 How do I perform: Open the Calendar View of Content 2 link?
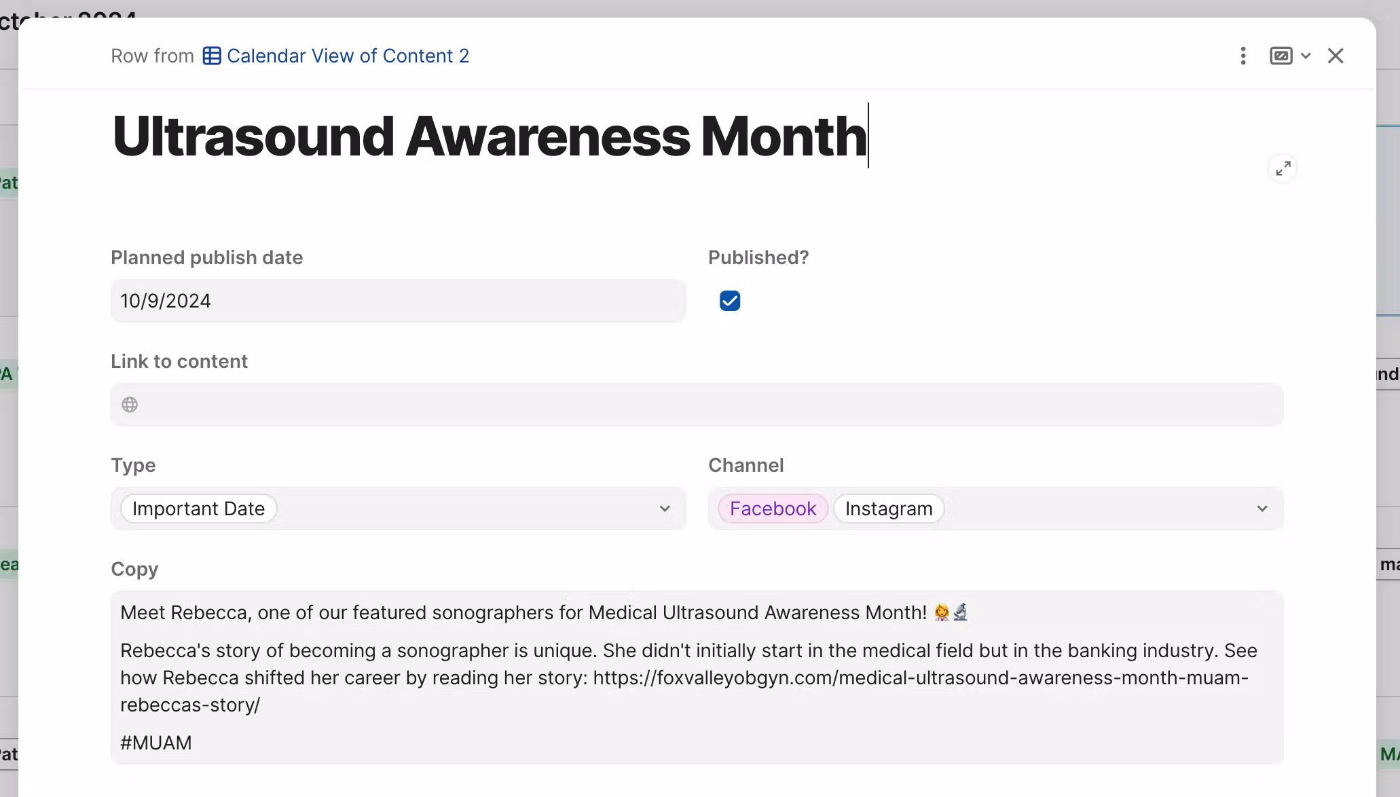click(x=348, y=56)
